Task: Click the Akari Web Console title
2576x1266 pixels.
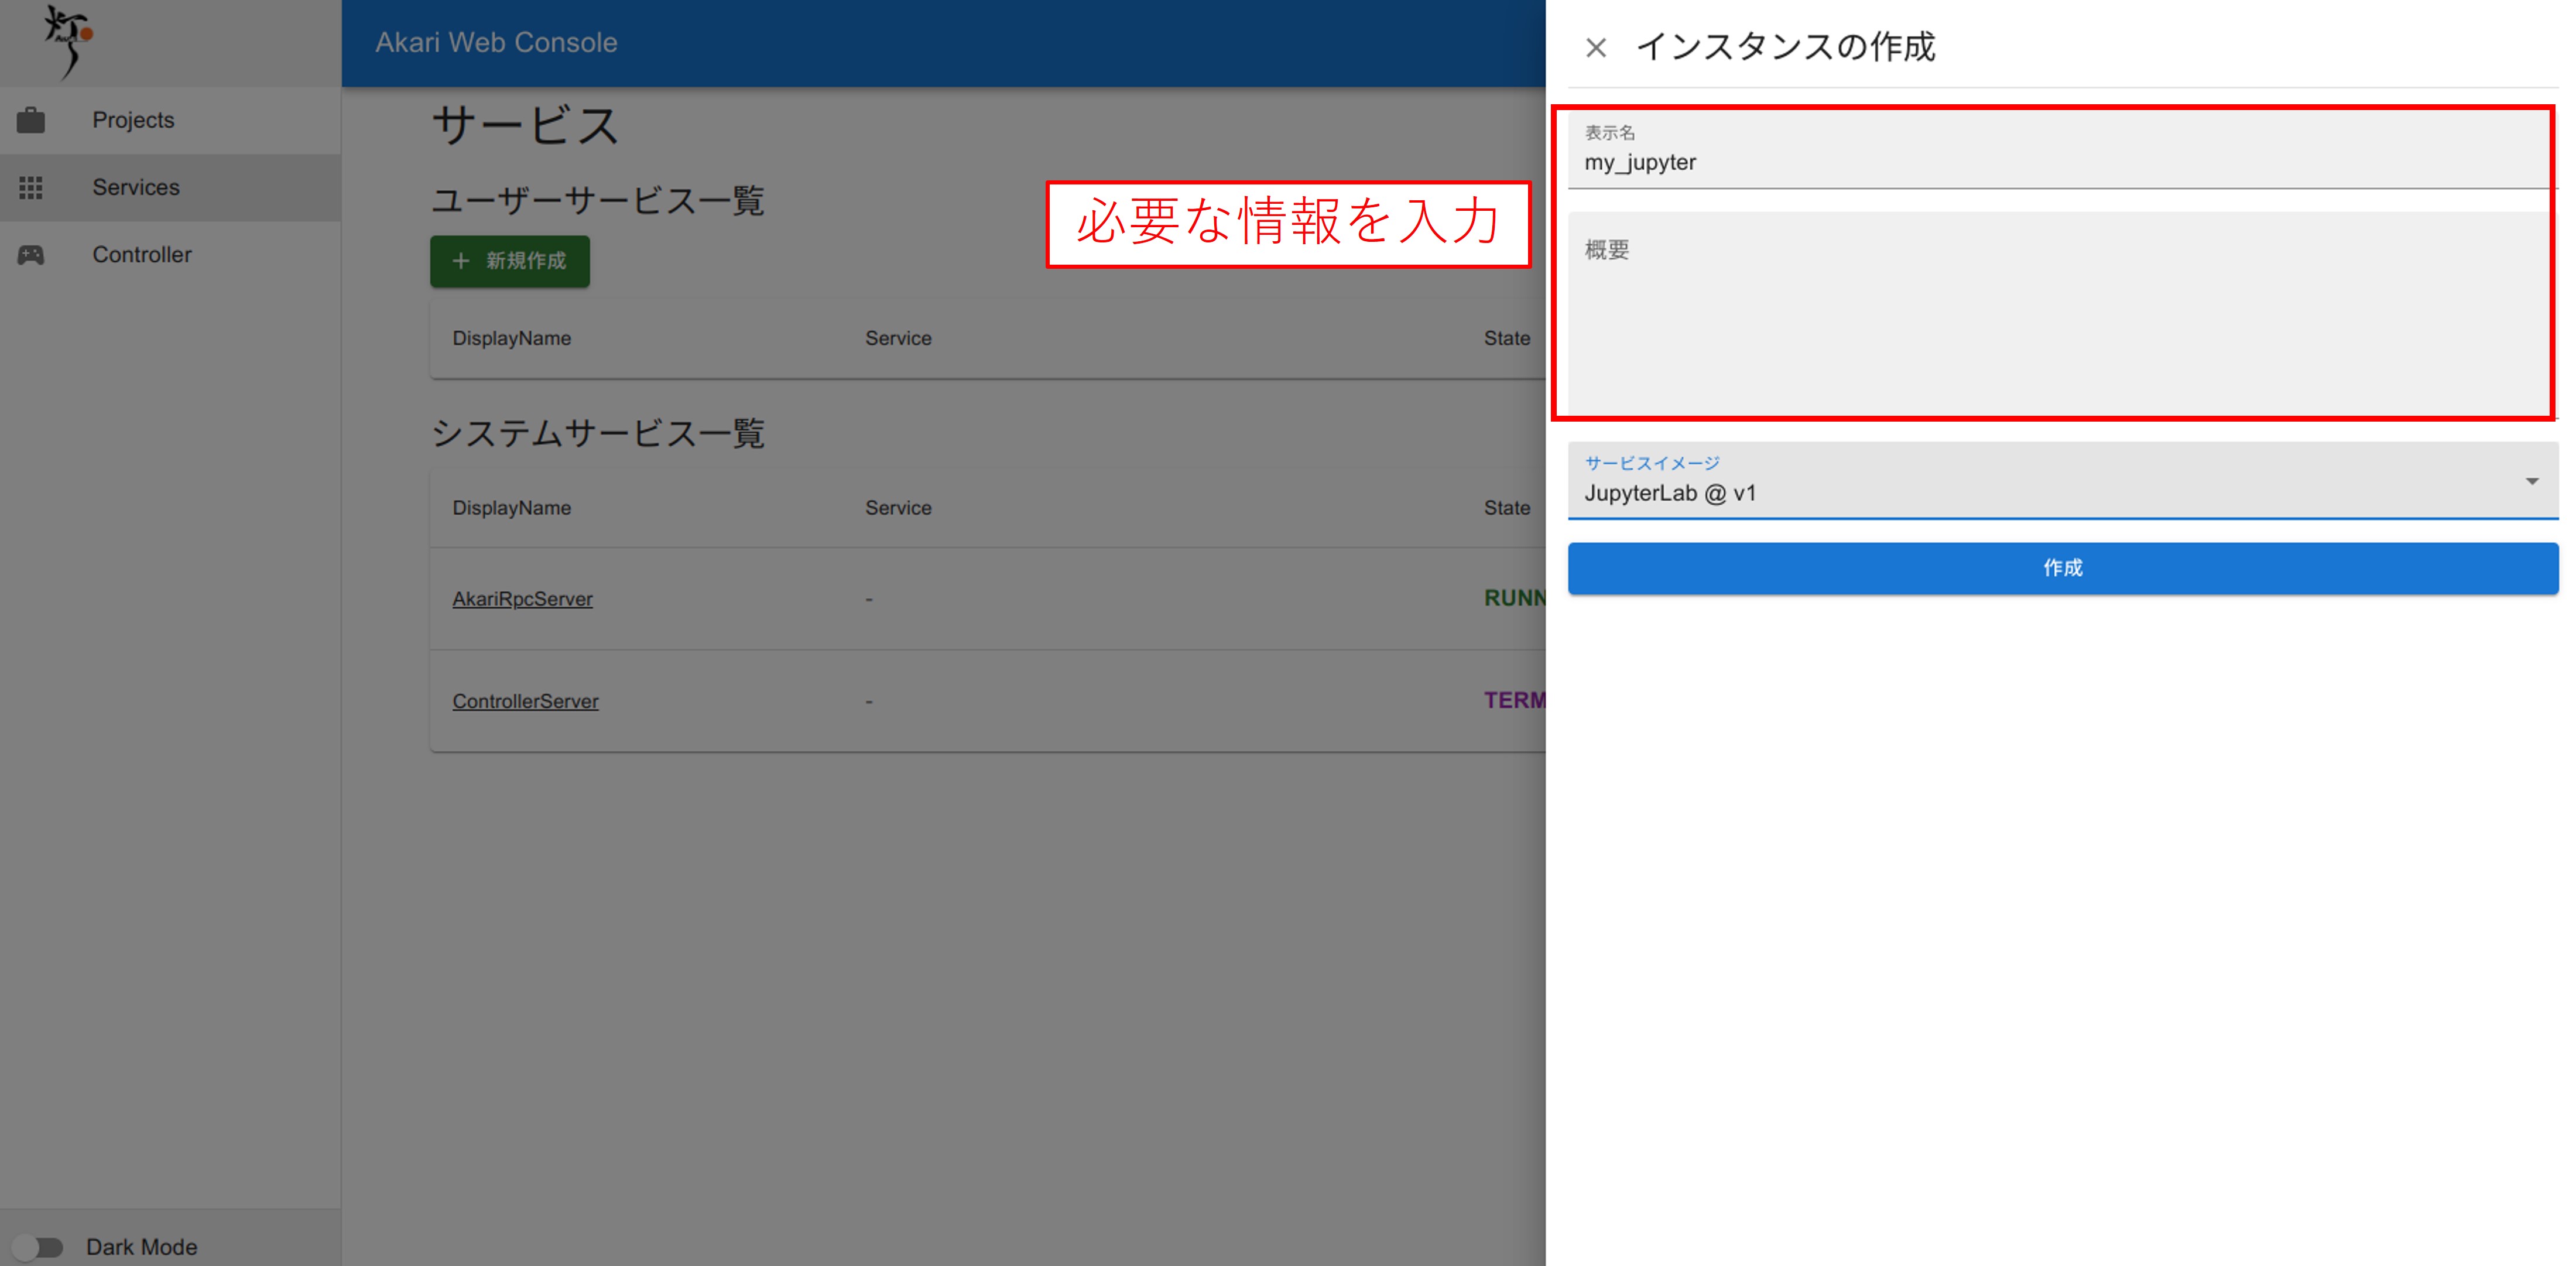Action: tap(496, 43)
